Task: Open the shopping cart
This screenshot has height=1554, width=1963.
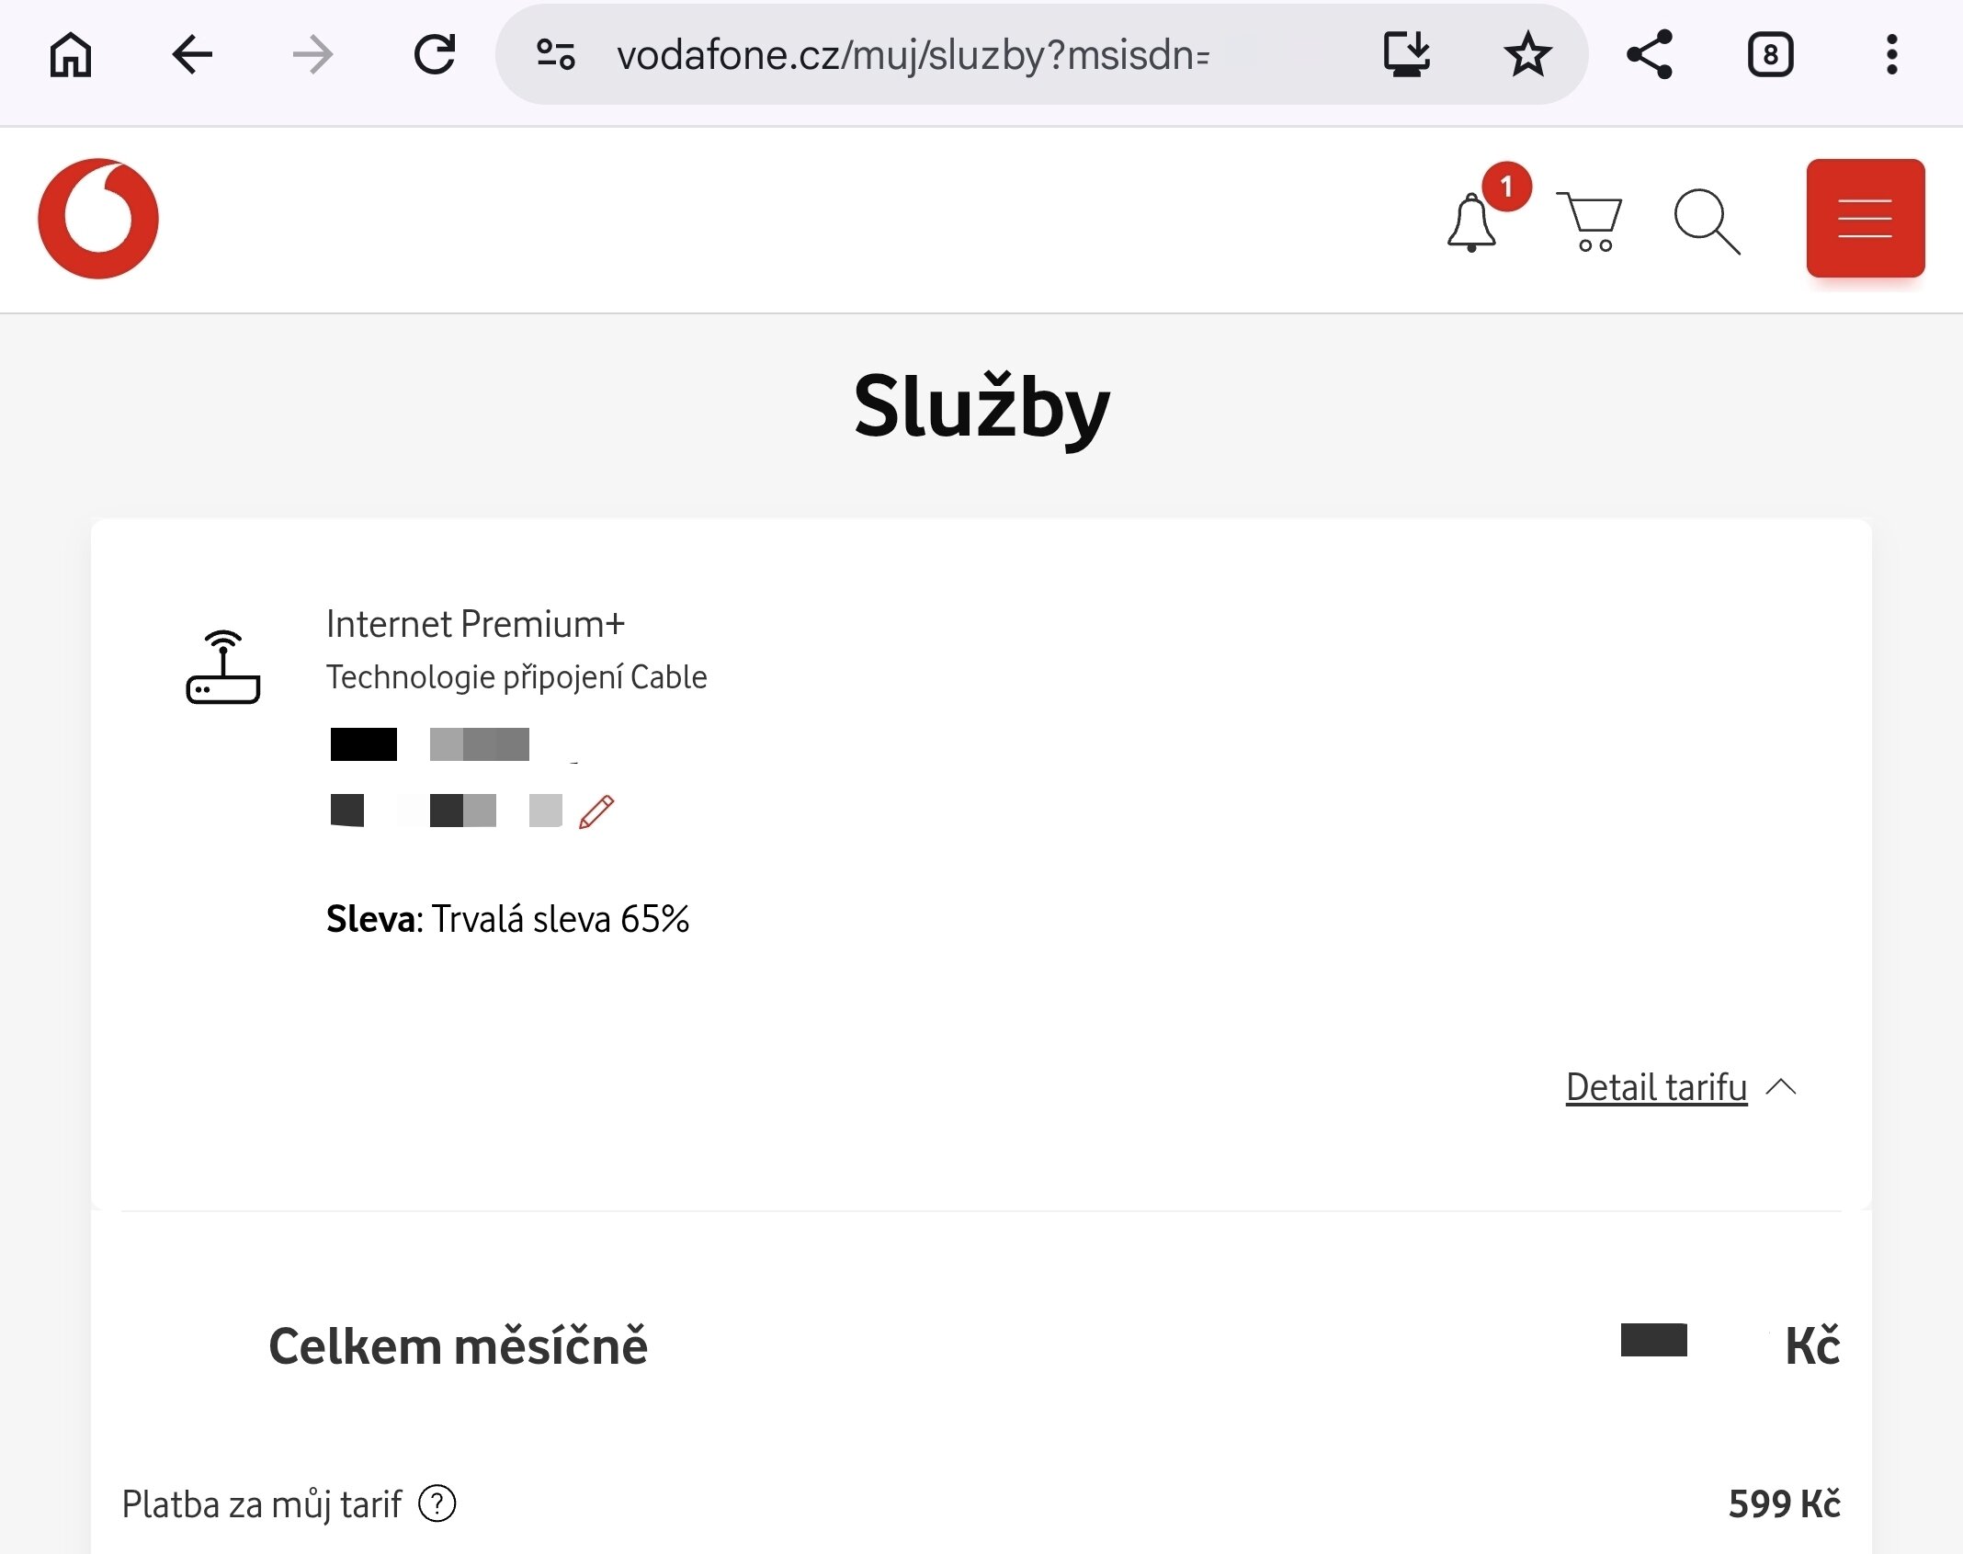Action: pyautogui.click(x=1591, y=222)
